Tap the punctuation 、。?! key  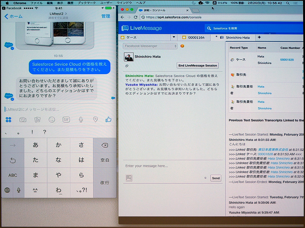82,190
